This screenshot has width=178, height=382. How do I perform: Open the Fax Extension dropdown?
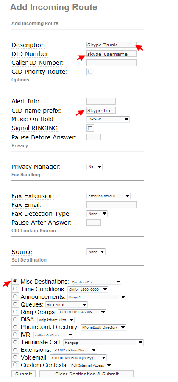point(108,196)
